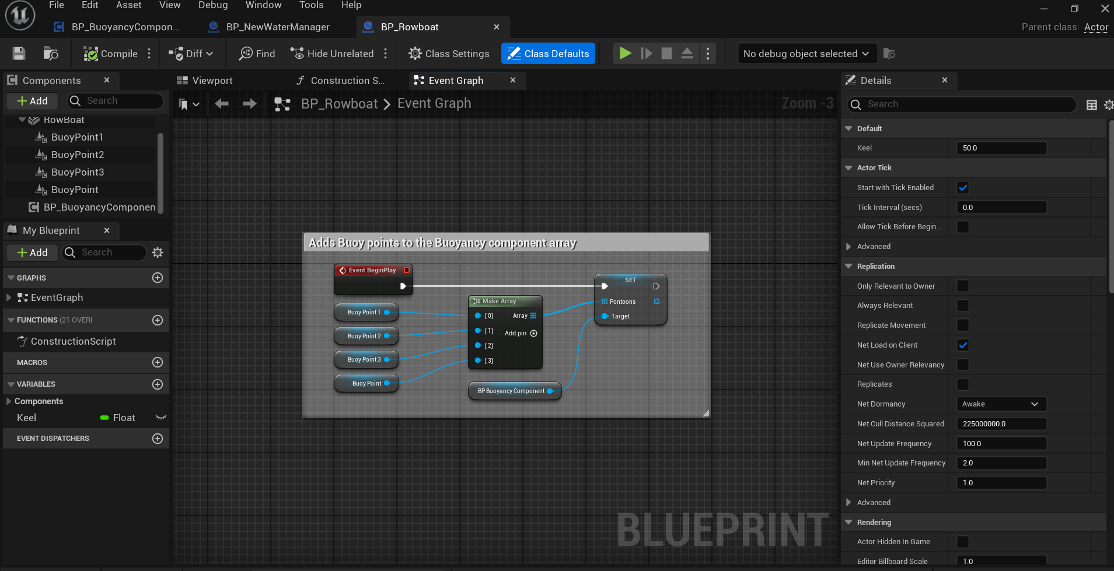Add a new graph with the plus icon

click(158, 278)
